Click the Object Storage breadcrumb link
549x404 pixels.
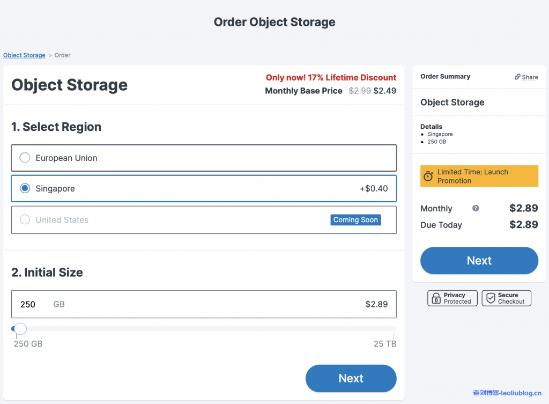click(x=24, y=55)
